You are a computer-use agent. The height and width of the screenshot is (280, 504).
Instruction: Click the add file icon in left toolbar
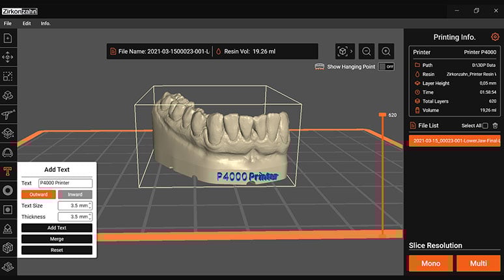(8, 38)
